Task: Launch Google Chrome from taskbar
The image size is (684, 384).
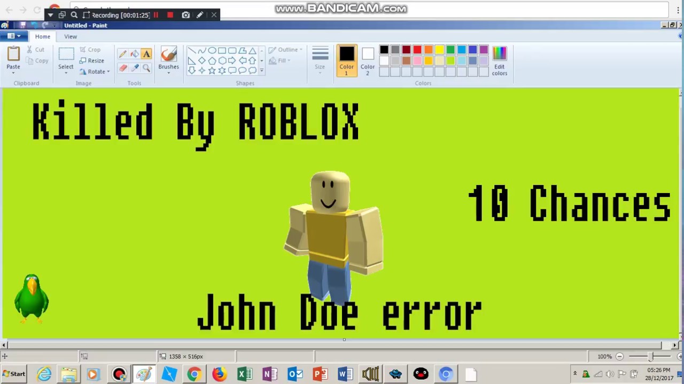Action: pyautogui.click(x=194, y=374)
